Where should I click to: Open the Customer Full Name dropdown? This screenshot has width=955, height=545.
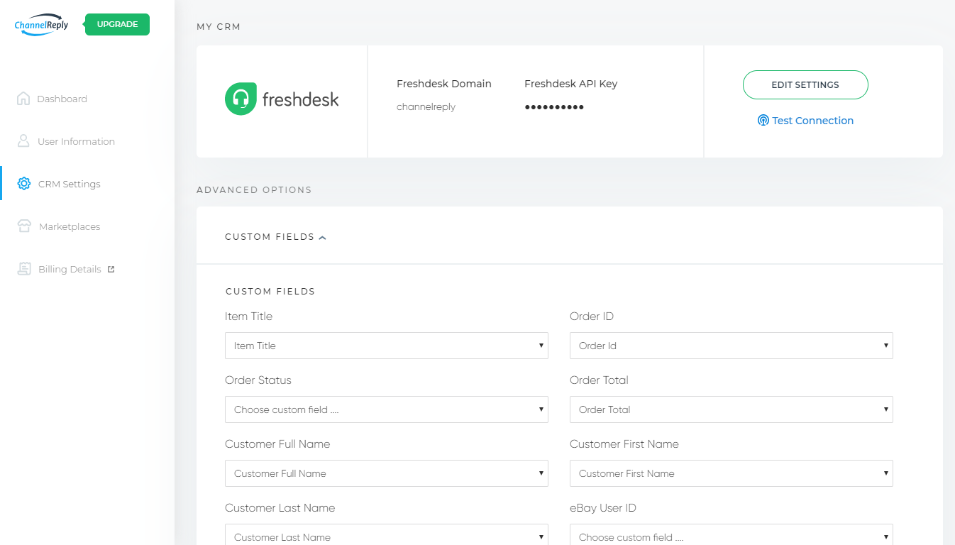point(387,473)
